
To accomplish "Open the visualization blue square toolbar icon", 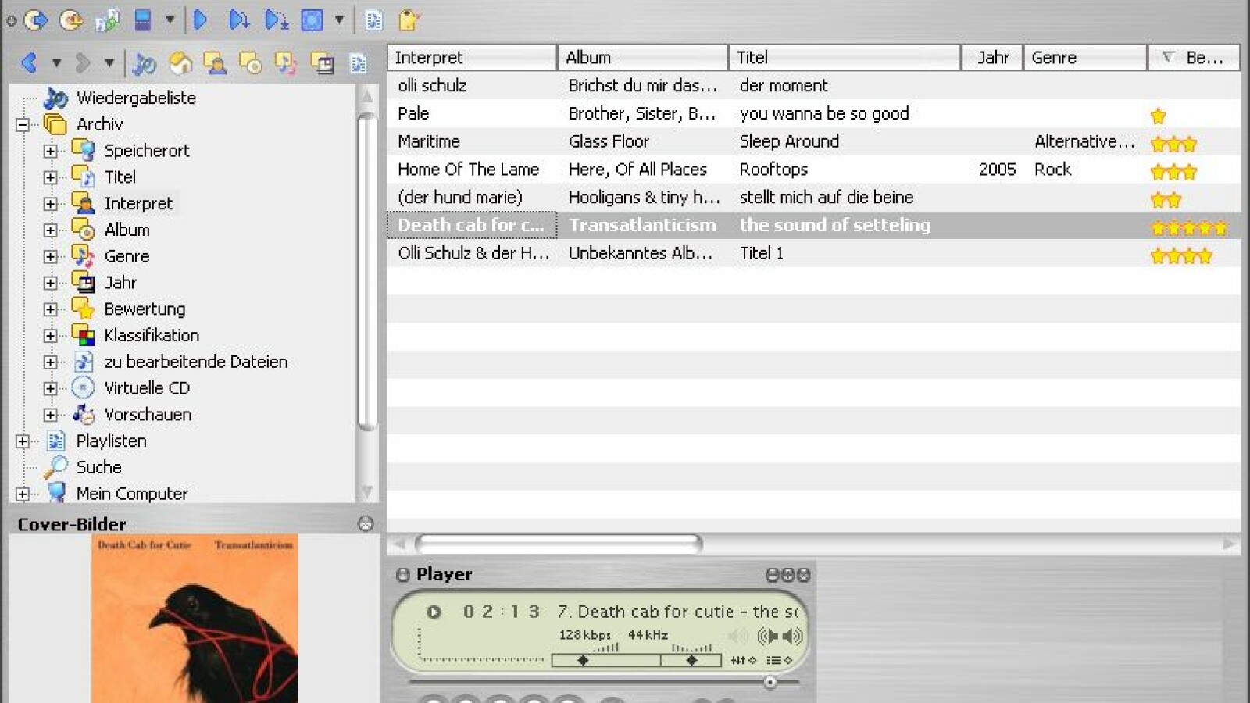I will [312, 20].
